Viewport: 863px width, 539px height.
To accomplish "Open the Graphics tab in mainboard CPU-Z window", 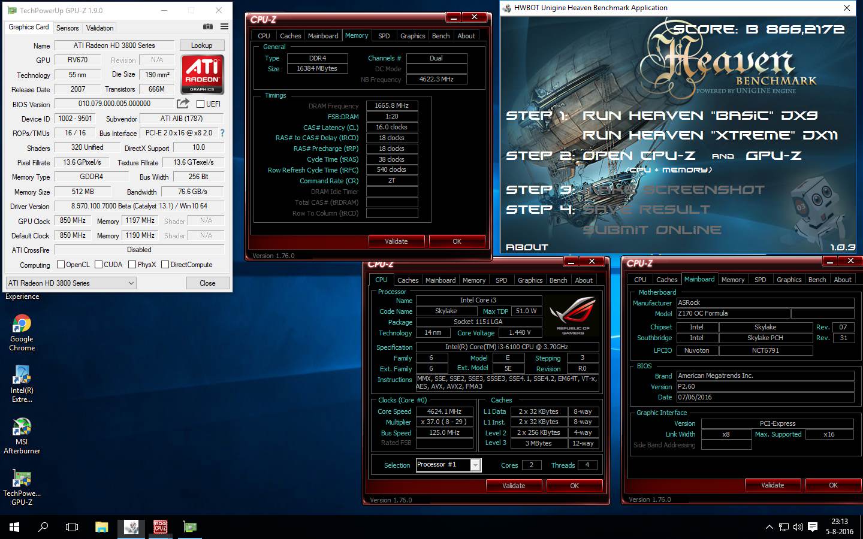I will point(789,280).
